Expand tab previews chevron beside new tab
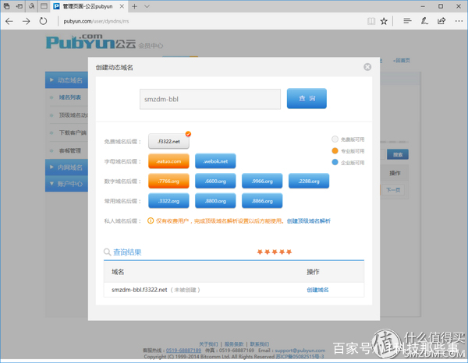 tap(147, 6)
